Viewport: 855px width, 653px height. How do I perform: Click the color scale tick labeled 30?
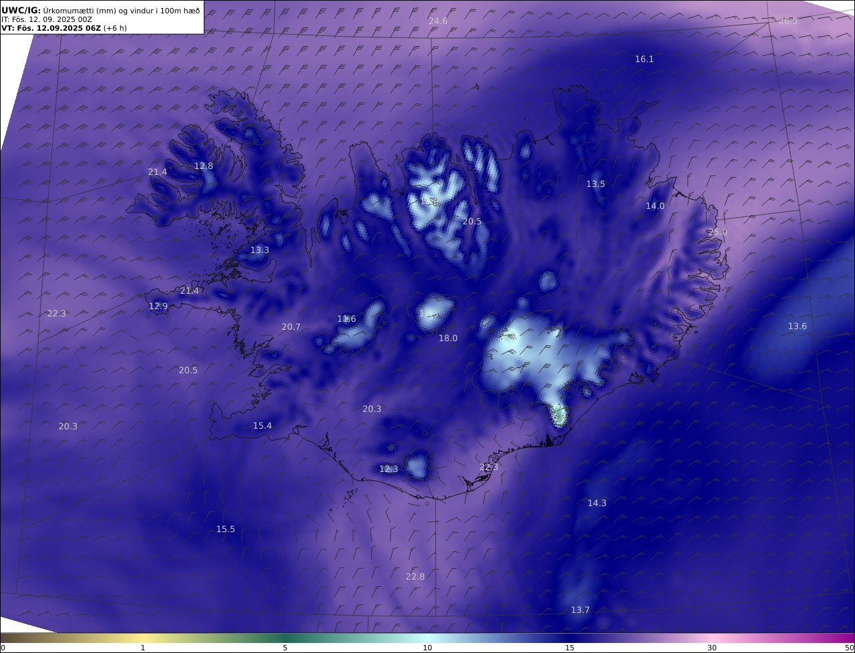pyautogui.click(x=712, y=648)
